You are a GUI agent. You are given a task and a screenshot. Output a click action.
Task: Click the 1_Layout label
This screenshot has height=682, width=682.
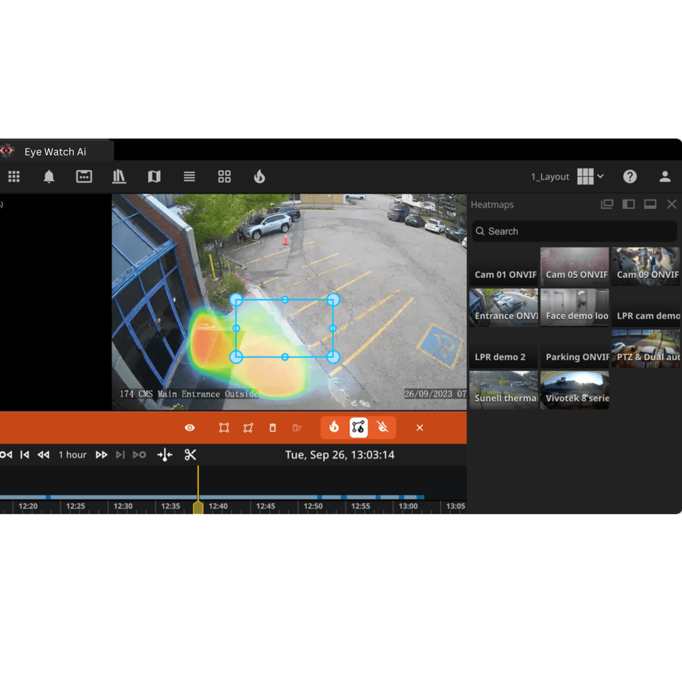tap(550, 176)
